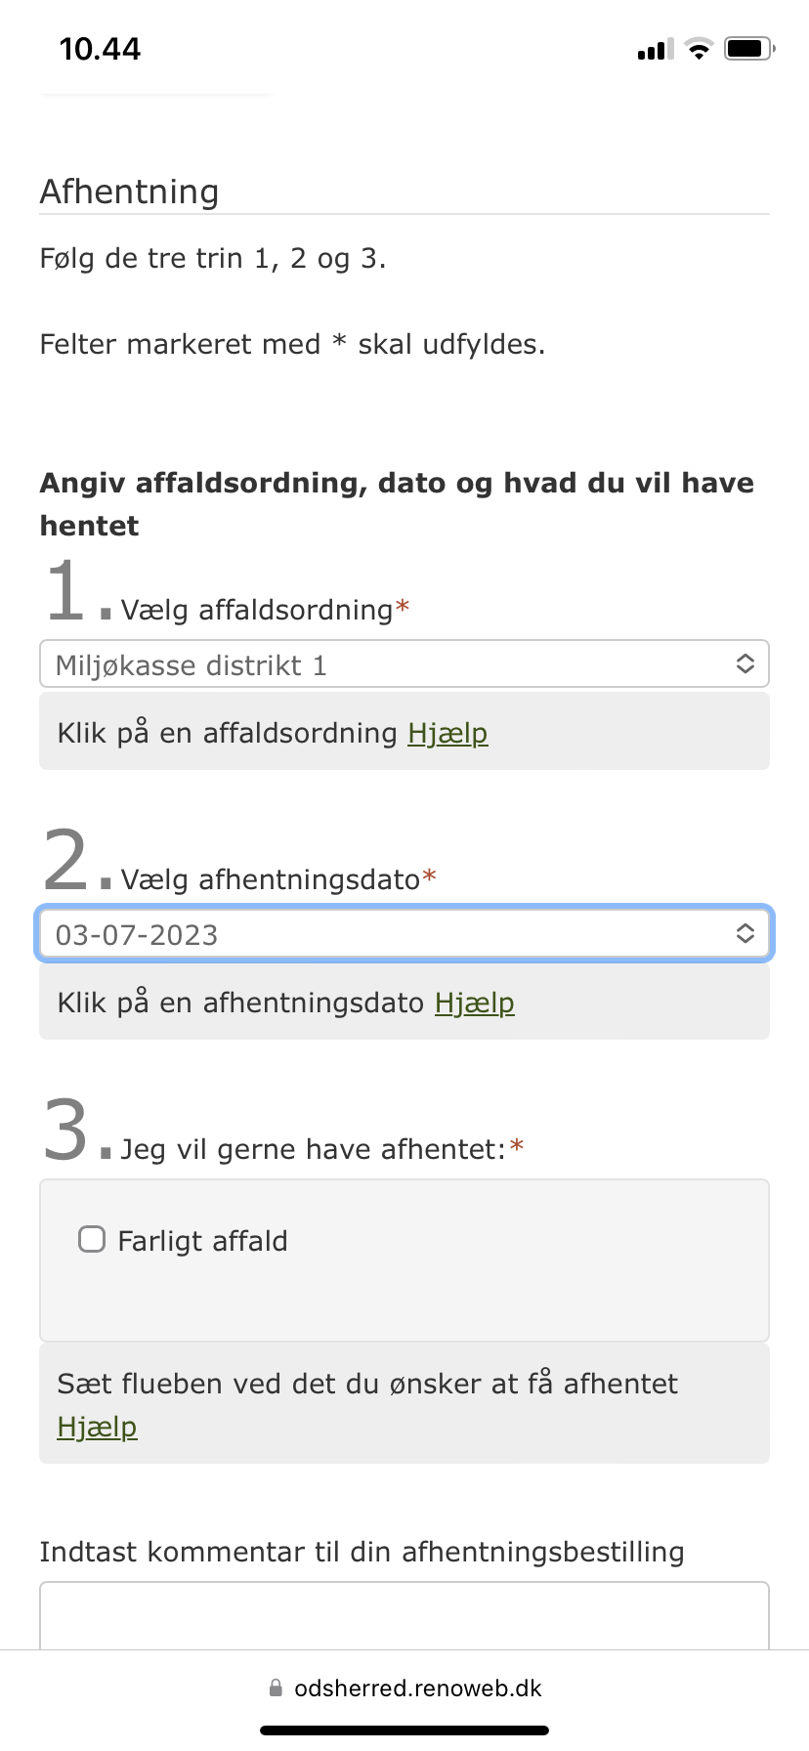Screen dimensions: 809x1751
Task: Open Hjælp link for afhentningsdato
Action: (x=474, y=1003)
